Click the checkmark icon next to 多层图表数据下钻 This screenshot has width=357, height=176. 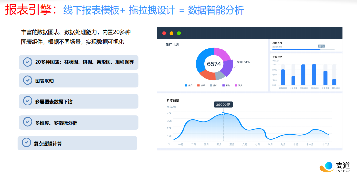pos(28,101)
